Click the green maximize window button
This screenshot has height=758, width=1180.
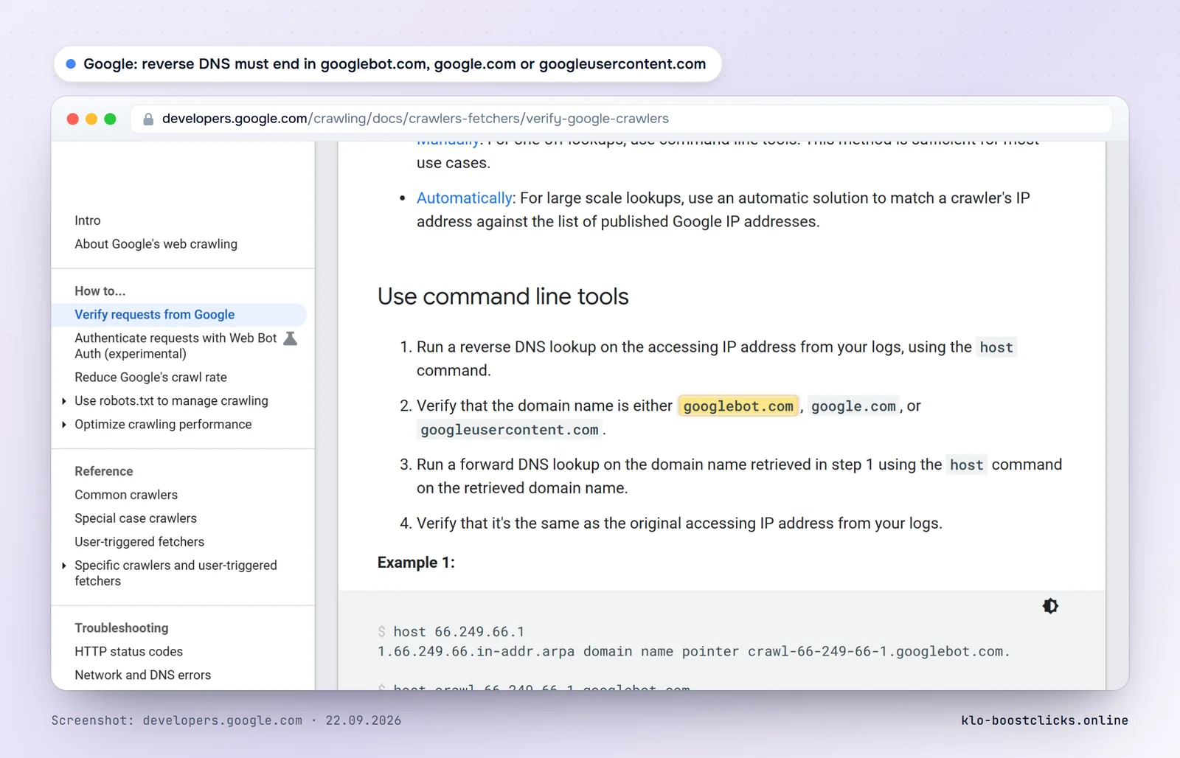110,119
